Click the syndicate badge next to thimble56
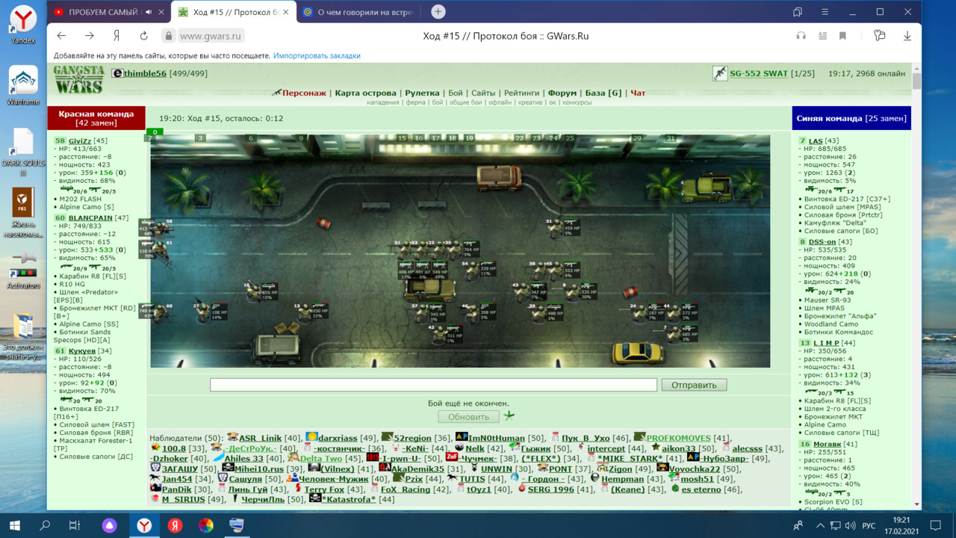This screenshot has width=956, height=538. pyautogui.click(x=117, y=73)
